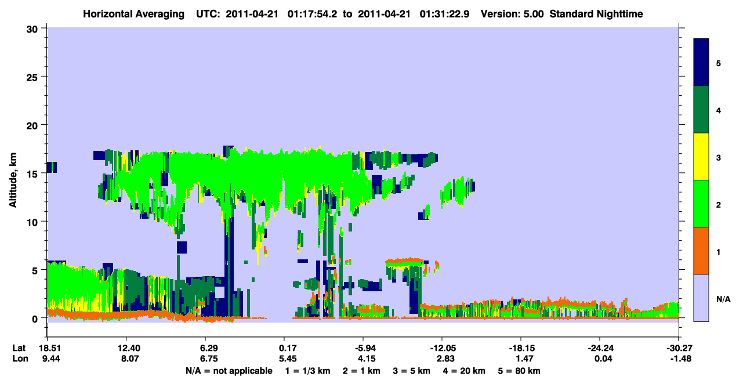Select the orange colorbar segment for level 1
Image resolution: width=754 pixels, height=387 pixels.
point(701,251)
